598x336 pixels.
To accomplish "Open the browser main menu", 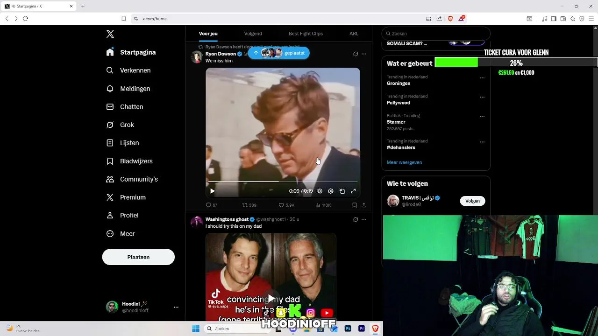I will tap(591, 19).
